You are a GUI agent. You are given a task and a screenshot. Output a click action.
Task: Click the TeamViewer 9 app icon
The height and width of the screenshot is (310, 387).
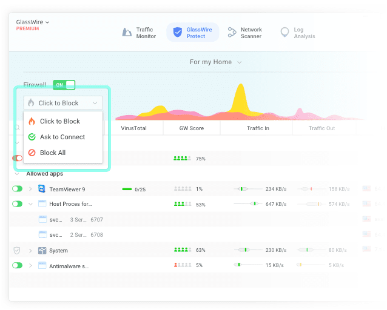(42, 189)
